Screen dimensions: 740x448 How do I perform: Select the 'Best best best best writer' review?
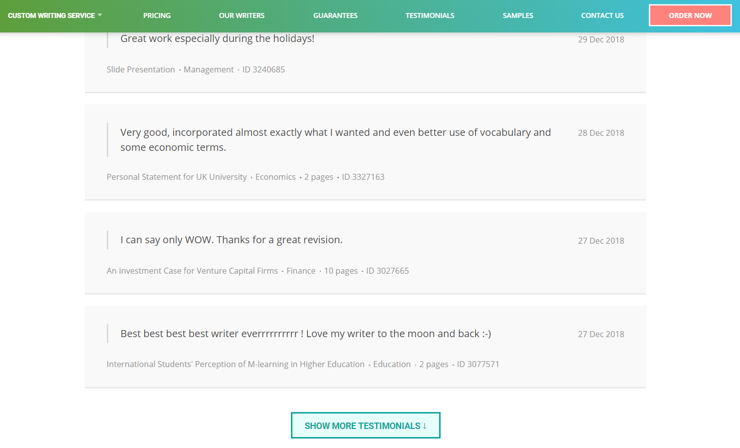click(x=306, y=334)
